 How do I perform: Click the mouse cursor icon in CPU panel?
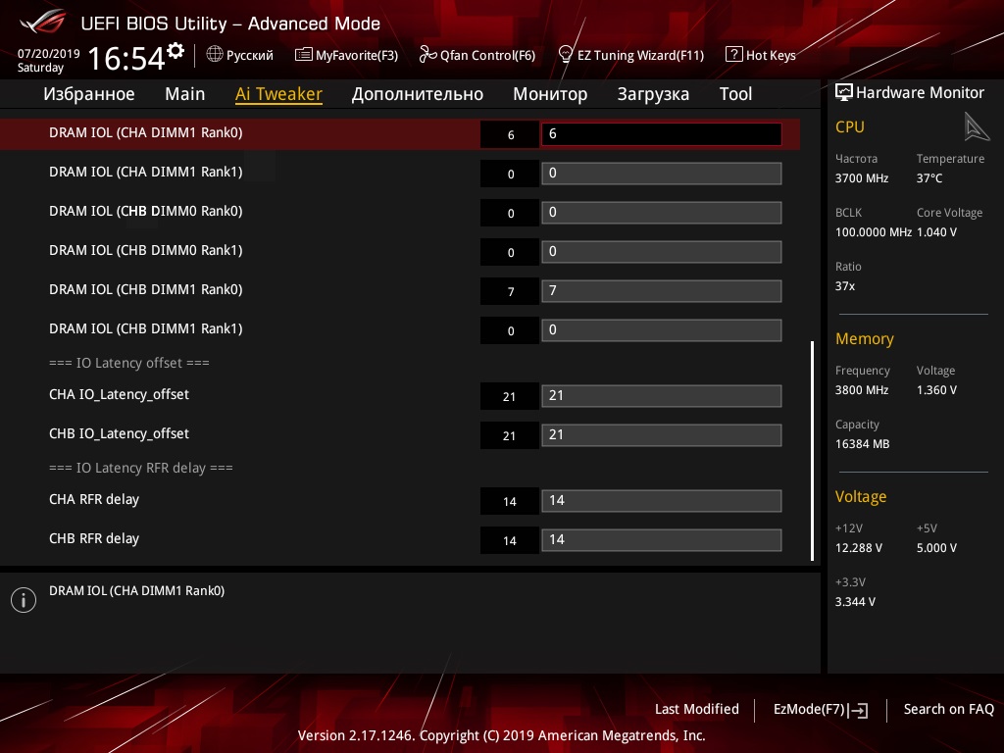[x=976, y=126]
